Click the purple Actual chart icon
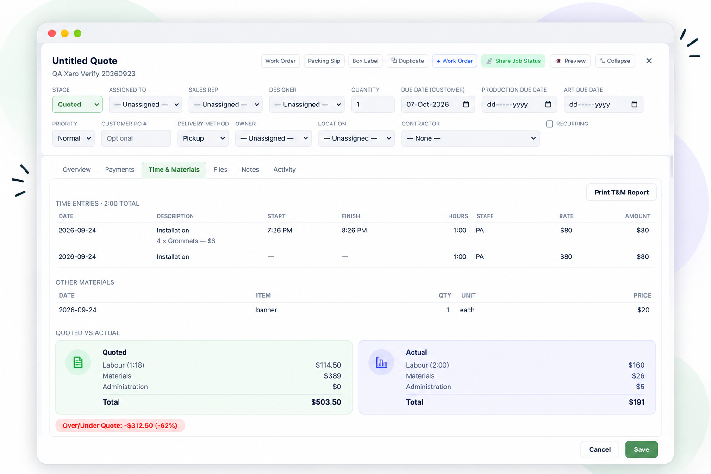 pyautogui.click(x=381, y=362)
